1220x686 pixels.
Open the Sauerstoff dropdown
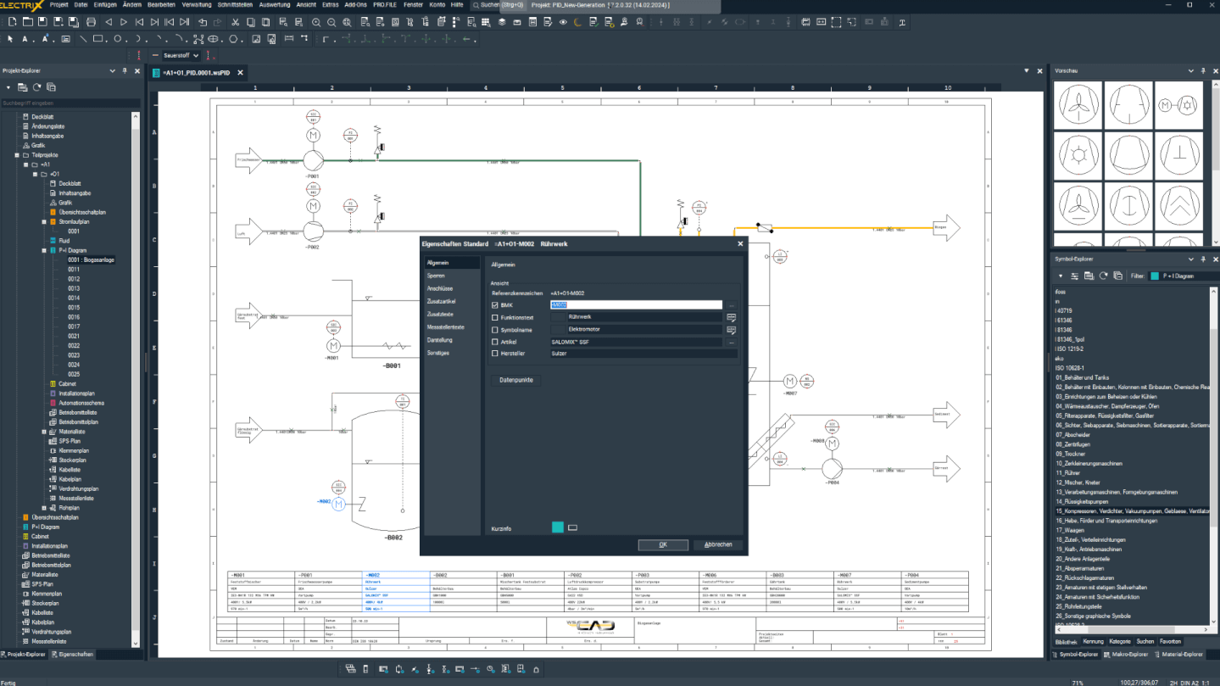(x=195, y=56)
